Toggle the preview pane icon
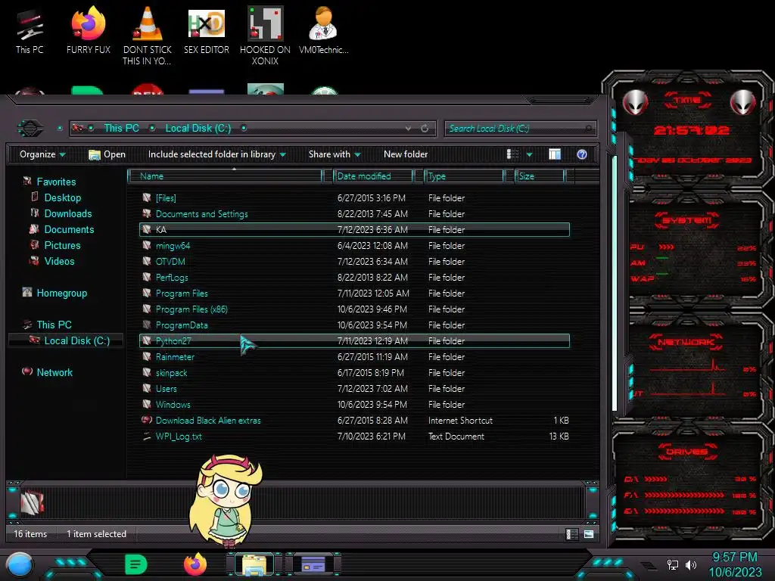This screenshot has height=581, width=775. click(x=555, y=154)
